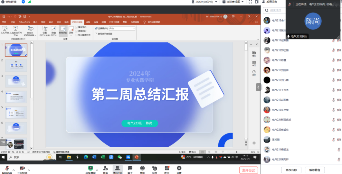Open meeting 设置 gear icon
Image resolution: width=342 pixels, height=174 pixels.
(179, 168)
